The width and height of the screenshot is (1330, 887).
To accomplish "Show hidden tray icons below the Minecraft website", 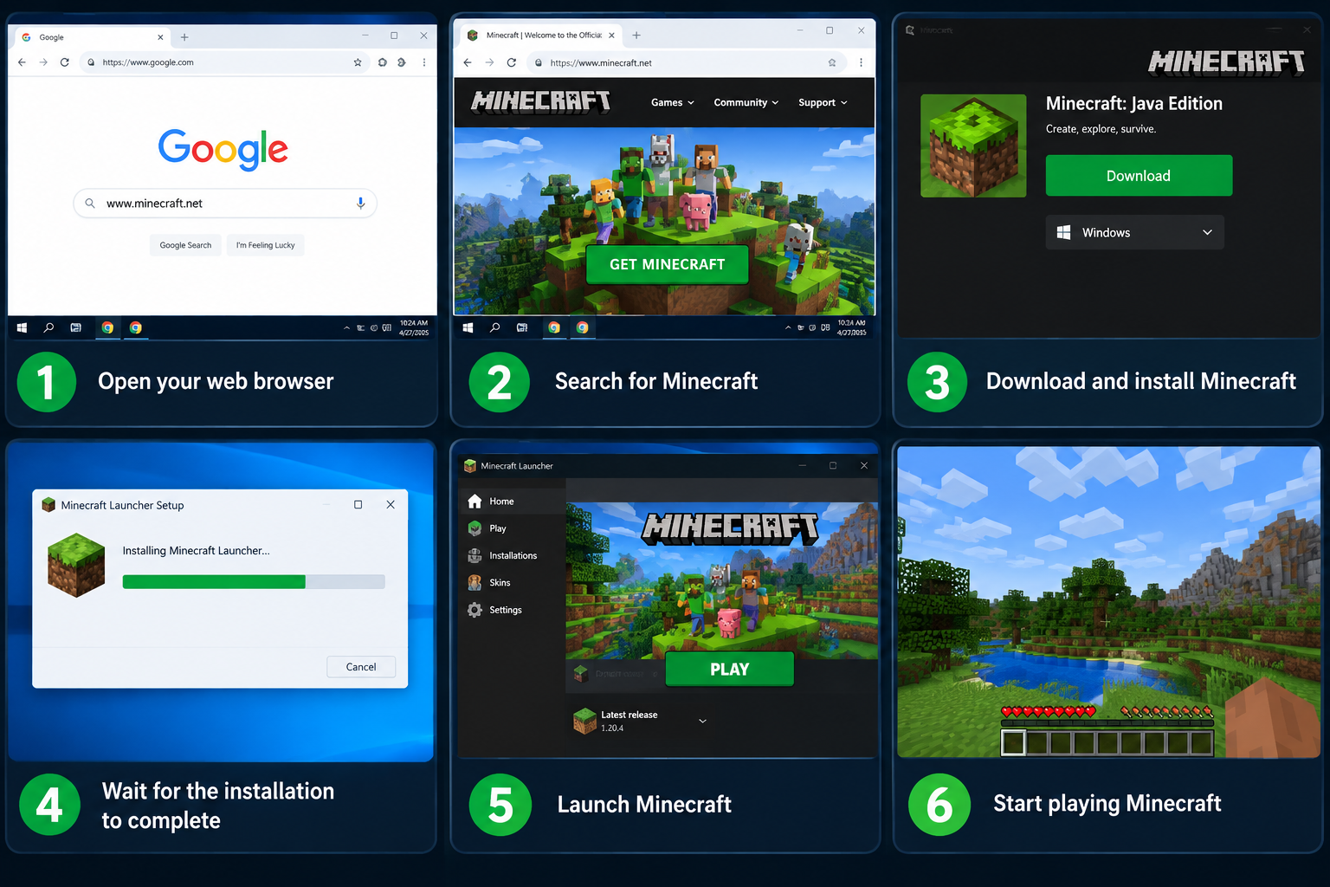I will tap(788, 327).
